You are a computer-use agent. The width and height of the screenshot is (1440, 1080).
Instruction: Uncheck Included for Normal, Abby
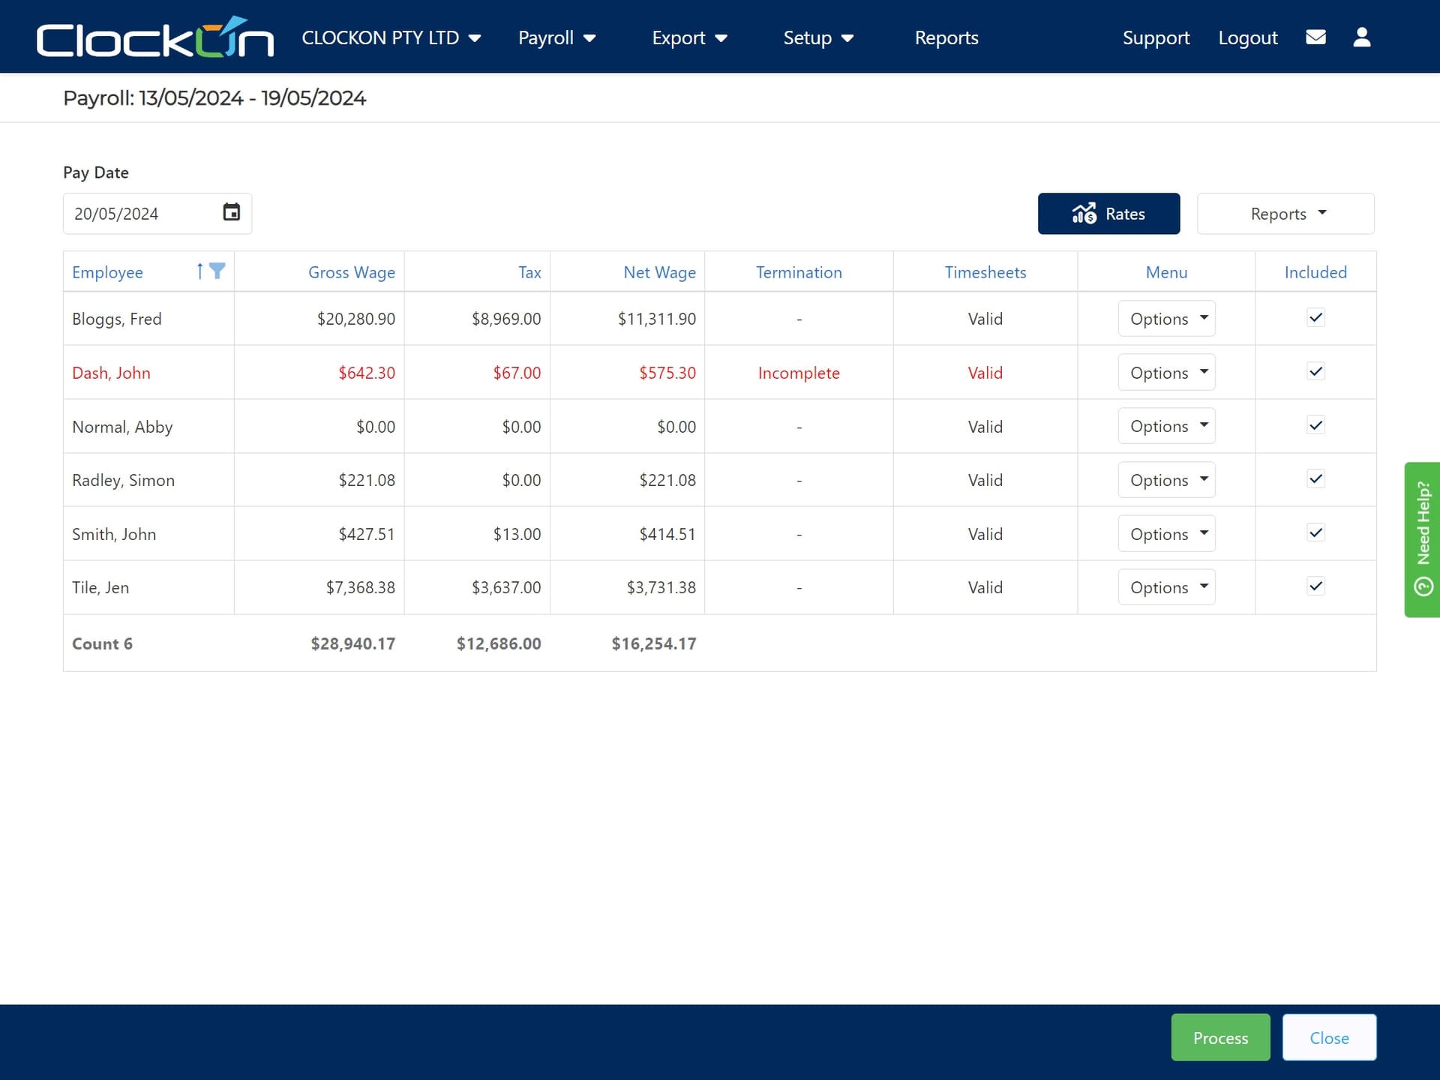pos(1315,425)
